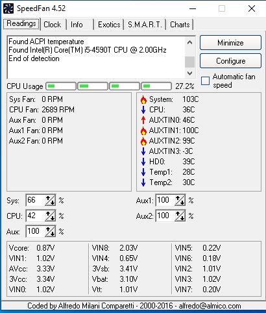266x313 pixels.
Task: Click the red up arrow beside AUXTIN0
Action: pos(143,120)
